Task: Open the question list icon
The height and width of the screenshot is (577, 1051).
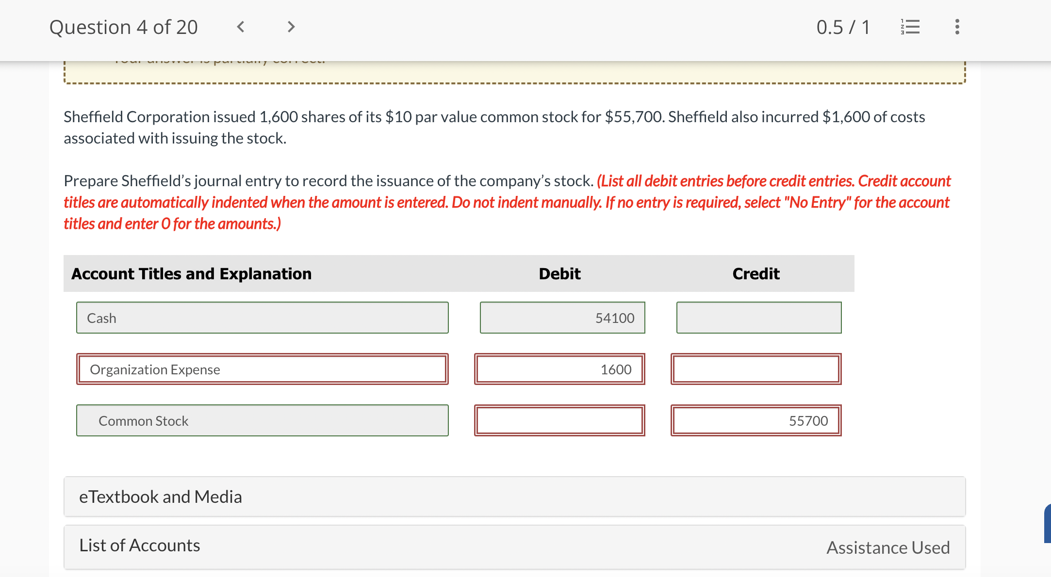Action: 910,27
